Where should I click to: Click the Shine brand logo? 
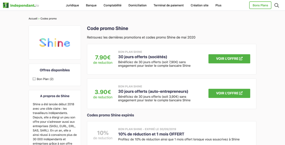point(55,43)
